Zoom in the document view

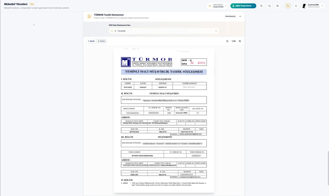pyautogui.click(x=240, y=41)
